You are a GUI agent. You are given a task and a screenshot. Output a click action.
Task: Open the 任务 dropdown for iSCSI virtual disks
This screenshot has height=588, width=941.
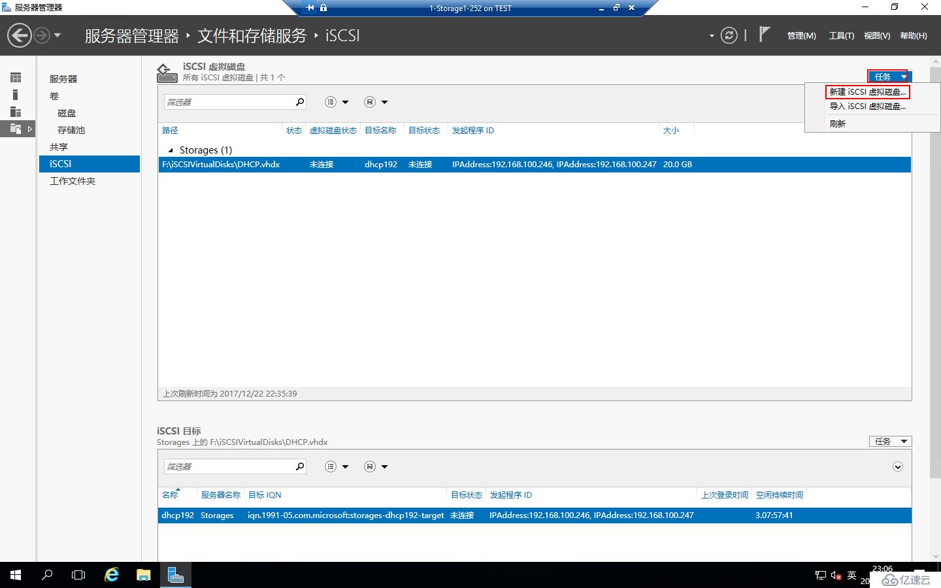889,76
